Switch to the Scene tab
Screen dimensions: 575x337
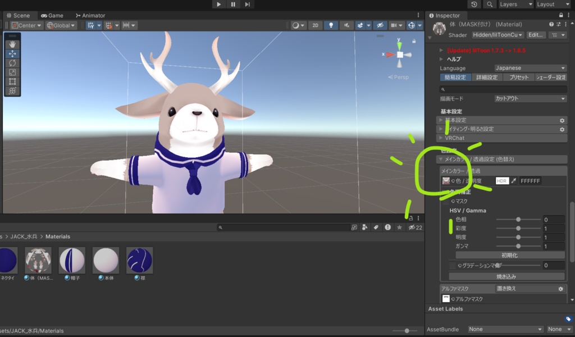pos(18,15)
